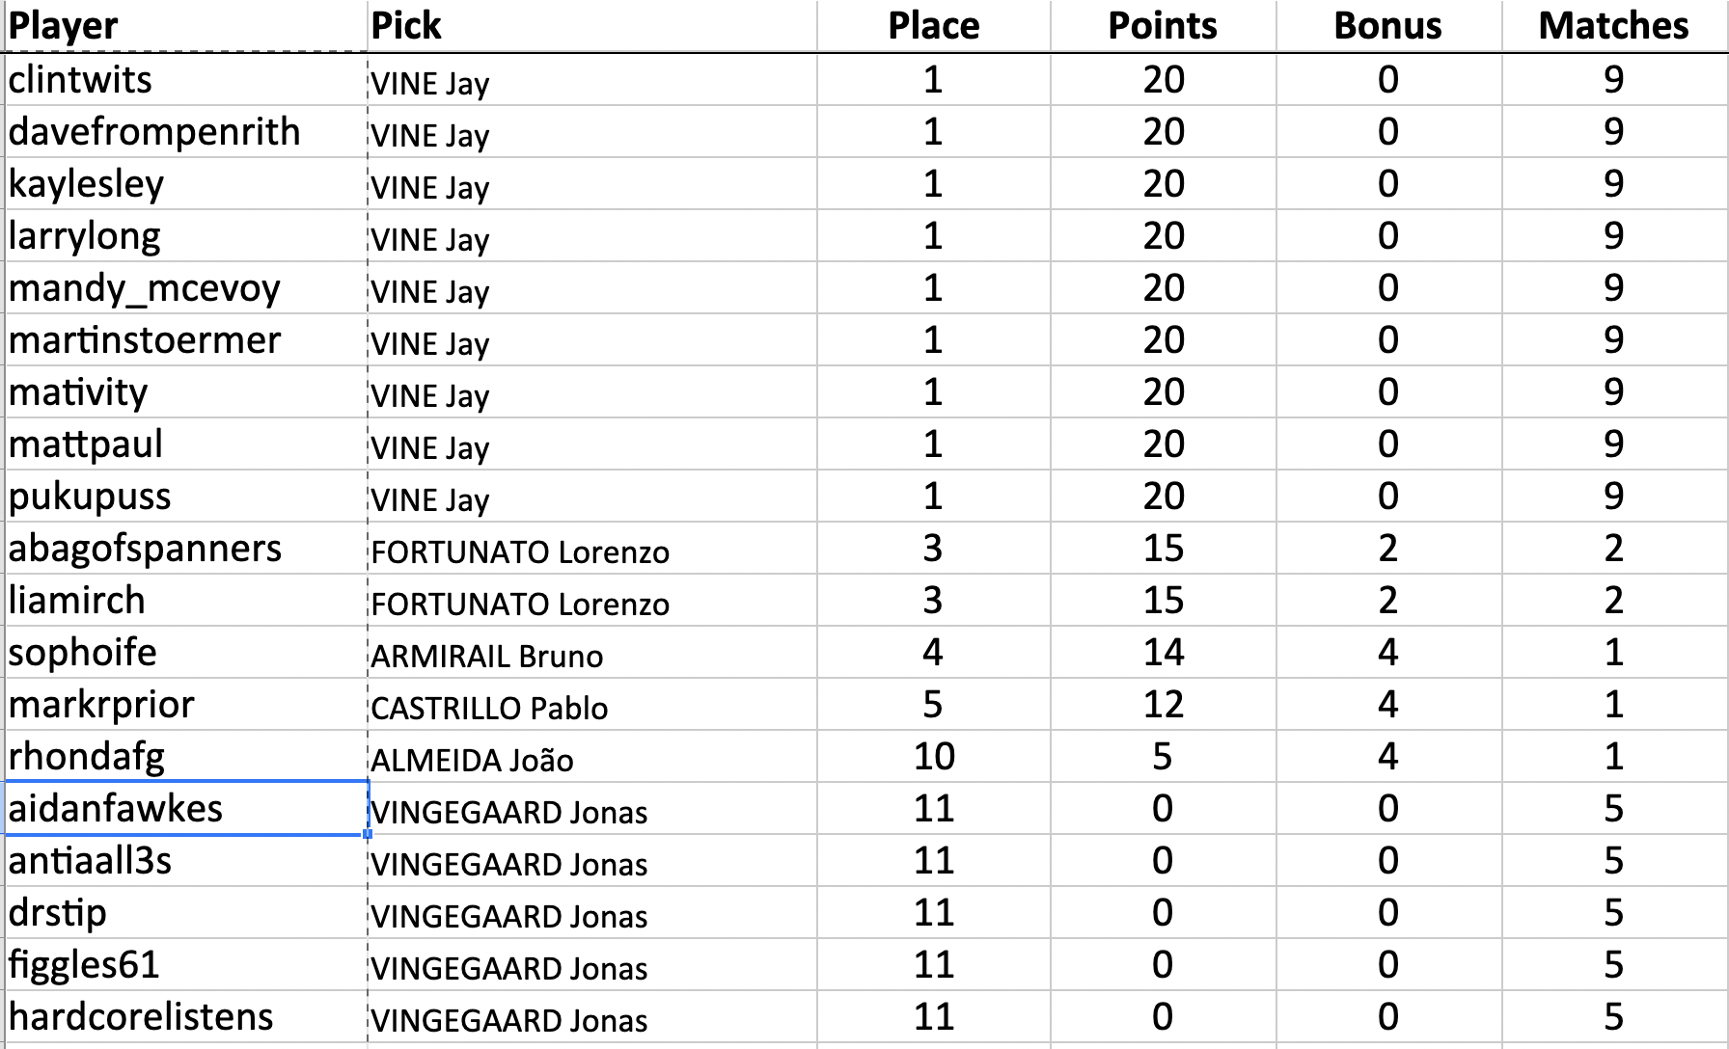Click the Bonus header cell
This screenshot has width=1729, height=1049.
(x=1387, y=26)
